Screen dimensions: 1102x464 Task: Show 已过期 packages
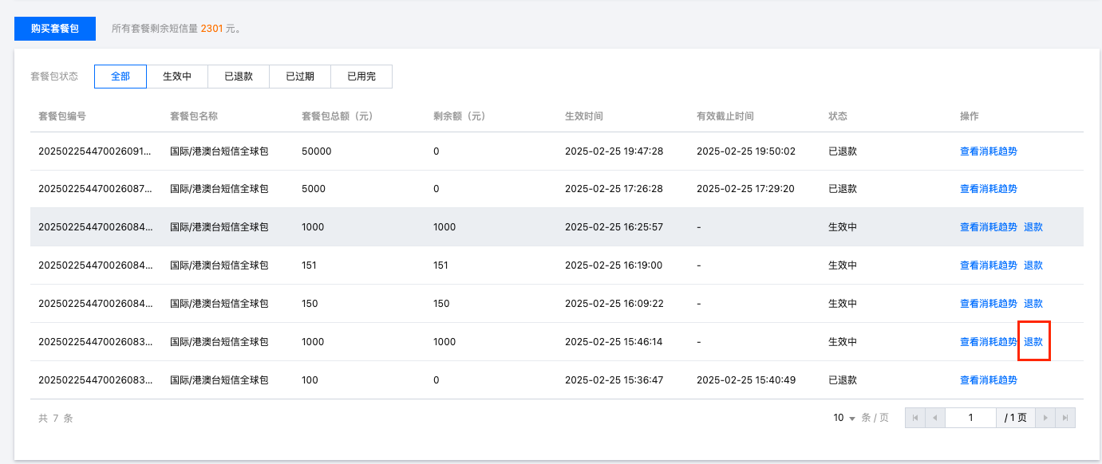(300, 77)
